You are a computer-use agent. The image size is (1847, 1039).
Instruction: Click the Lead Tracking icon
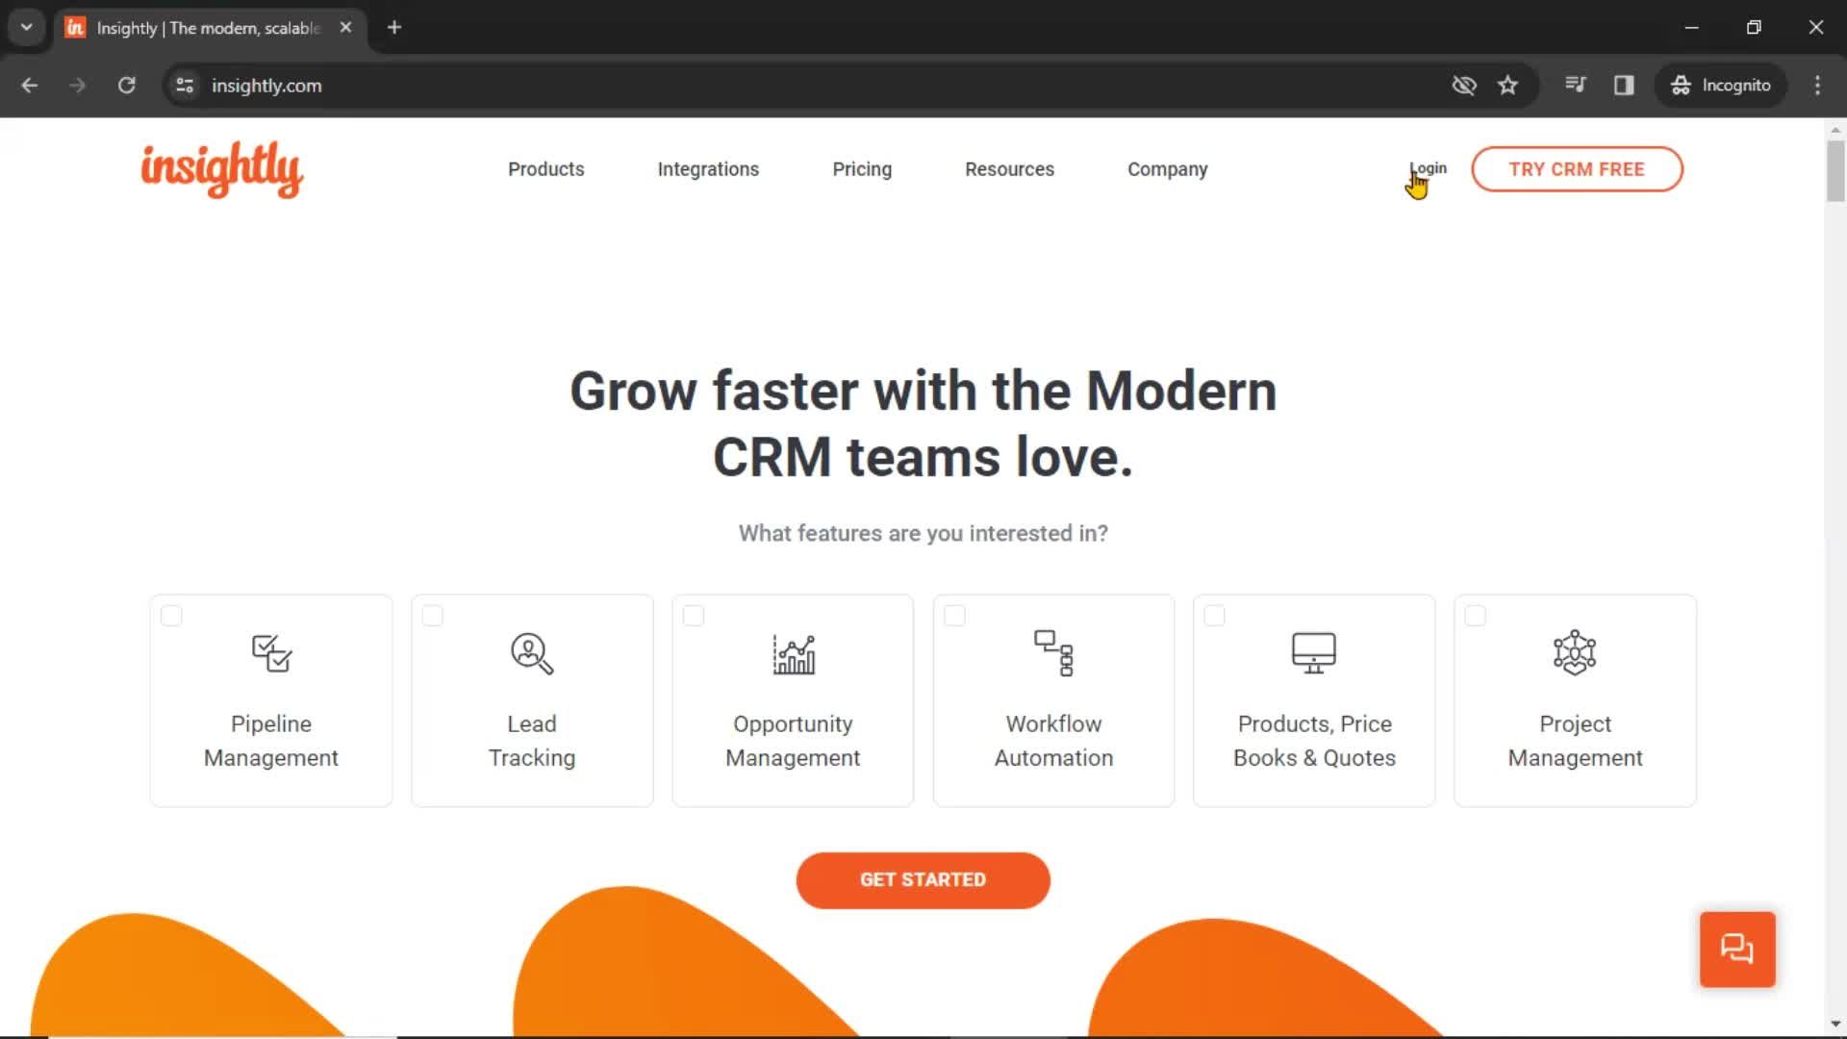[x=532, y=652]
